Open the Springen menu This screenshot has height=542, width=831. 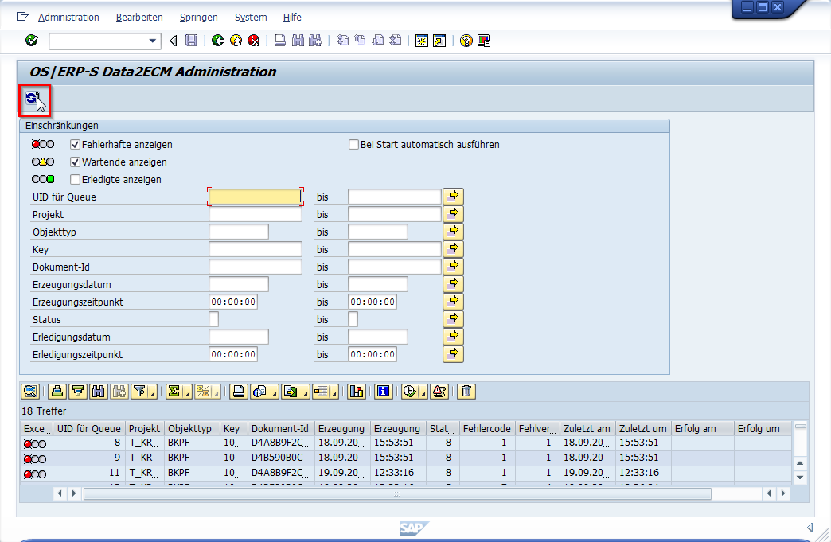(x=198, y=18)
